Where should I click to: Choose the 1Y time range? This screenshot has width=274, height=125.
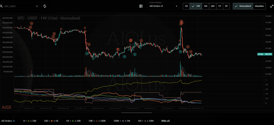pos(219,6)
